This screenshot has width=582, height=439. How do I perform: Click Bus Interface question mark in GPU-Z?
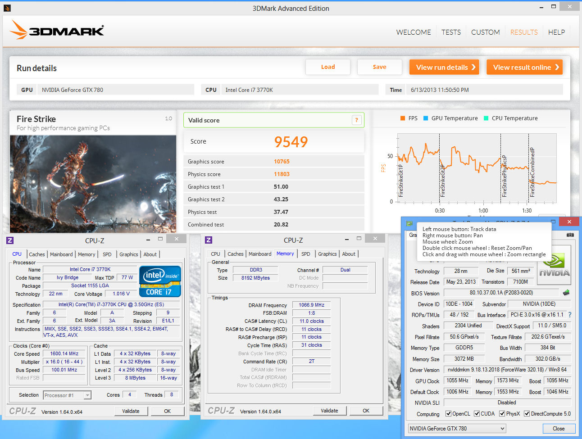point(570,315)
